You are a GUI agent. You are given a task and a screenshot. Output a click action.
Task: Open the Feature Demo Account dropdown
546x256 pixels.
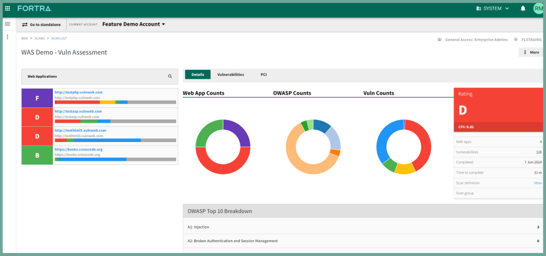tap(134, 24)
